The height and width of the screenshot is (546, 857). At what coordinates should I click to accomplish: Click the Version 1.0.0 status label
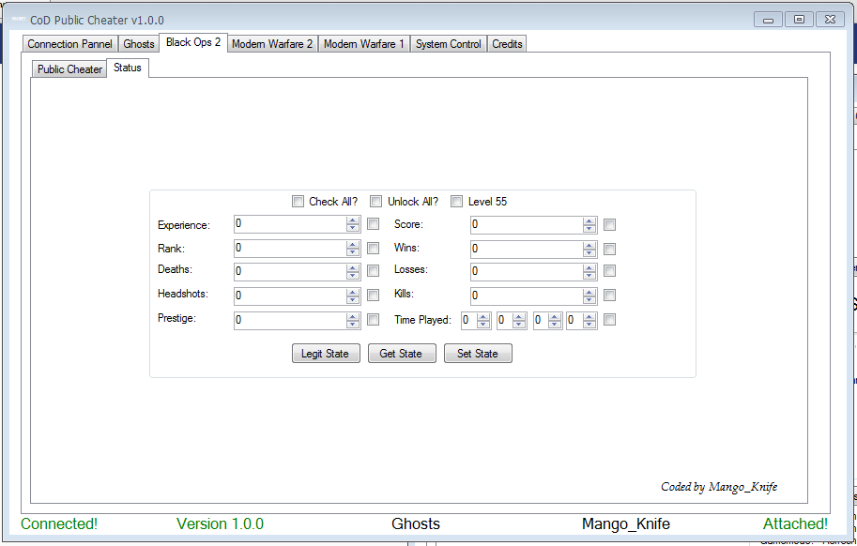(x=220, y=523)
